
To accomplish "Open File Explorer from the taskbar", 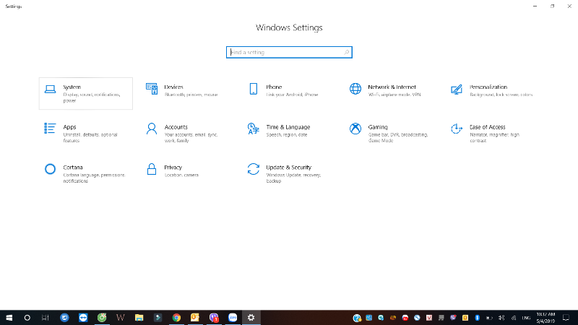I will coord(139,318).
